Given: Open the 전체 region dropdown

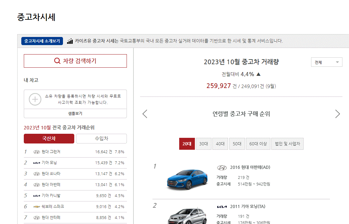Looking at the screenshot, I should (326, 62).
